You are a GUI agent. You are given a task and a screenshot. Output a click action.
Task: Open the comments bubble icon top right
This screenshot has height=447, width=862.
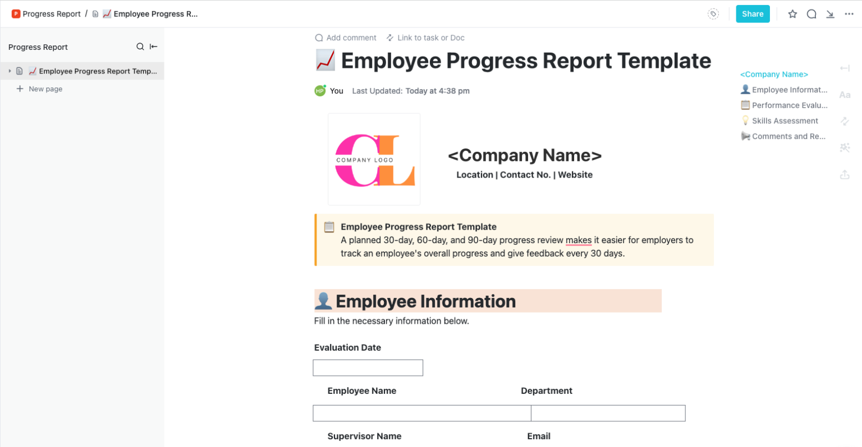pos(811,14)
